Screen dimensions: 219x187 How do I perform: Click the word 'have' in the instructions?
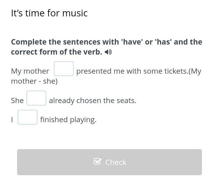(132, 42)
